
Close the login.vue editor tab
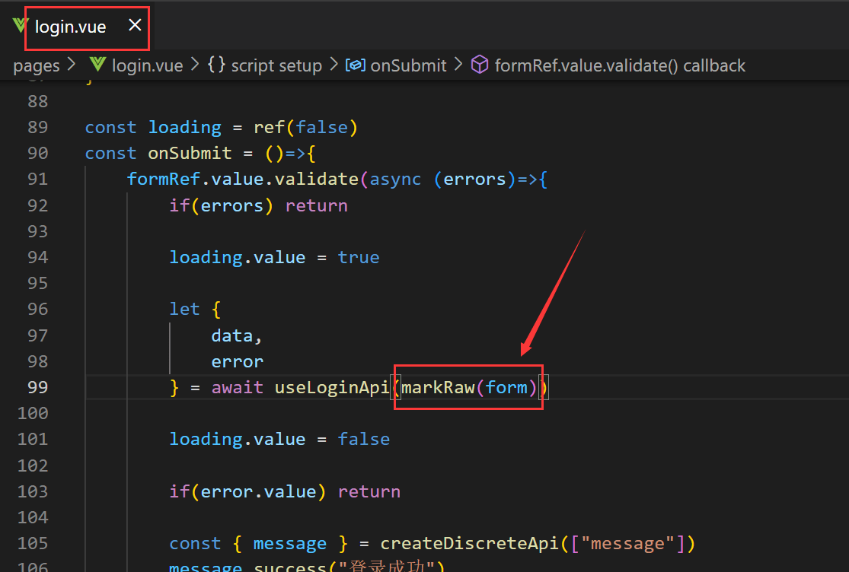(135, 26)
